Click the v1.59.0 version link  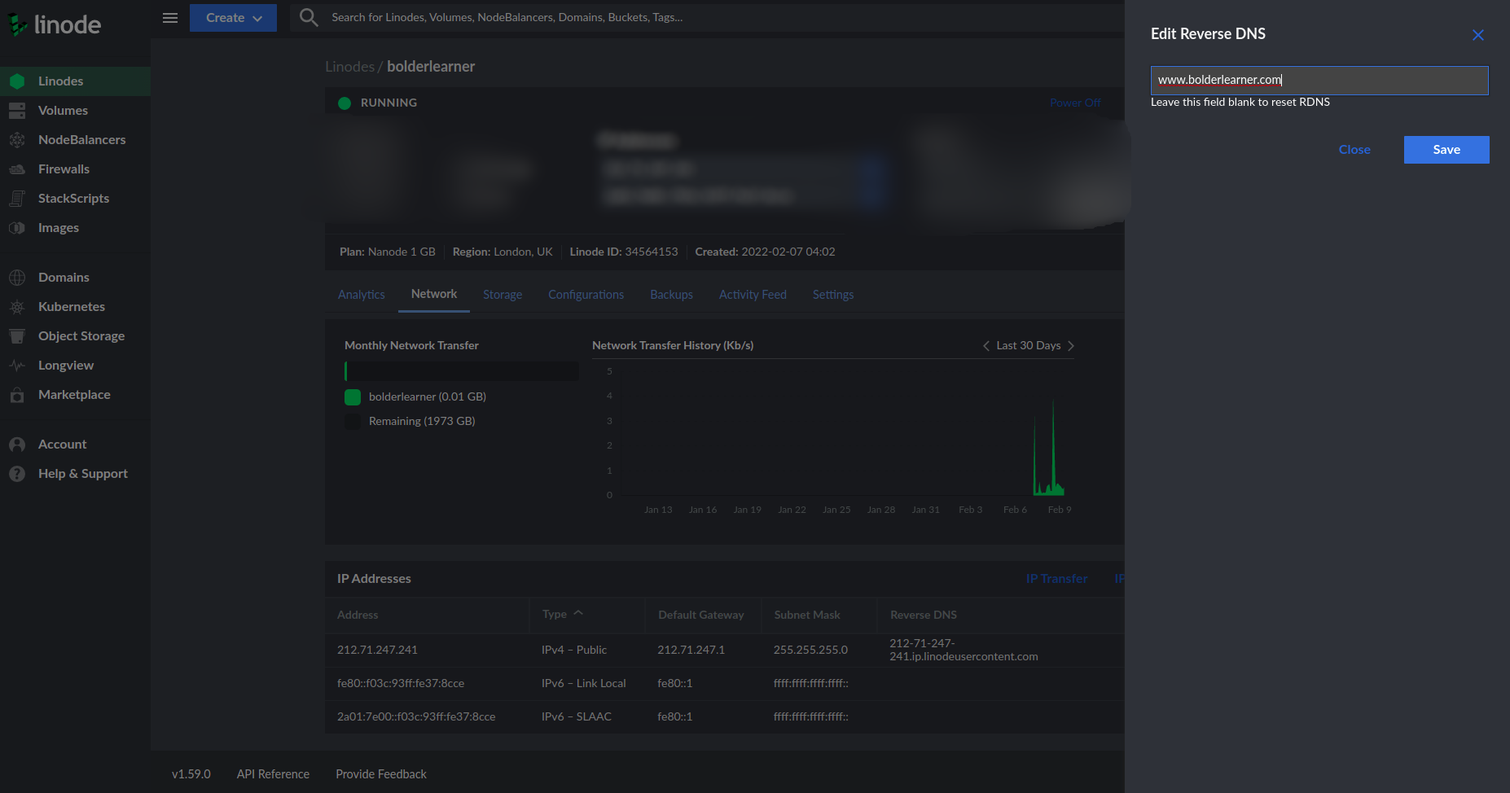click(191, 774)
